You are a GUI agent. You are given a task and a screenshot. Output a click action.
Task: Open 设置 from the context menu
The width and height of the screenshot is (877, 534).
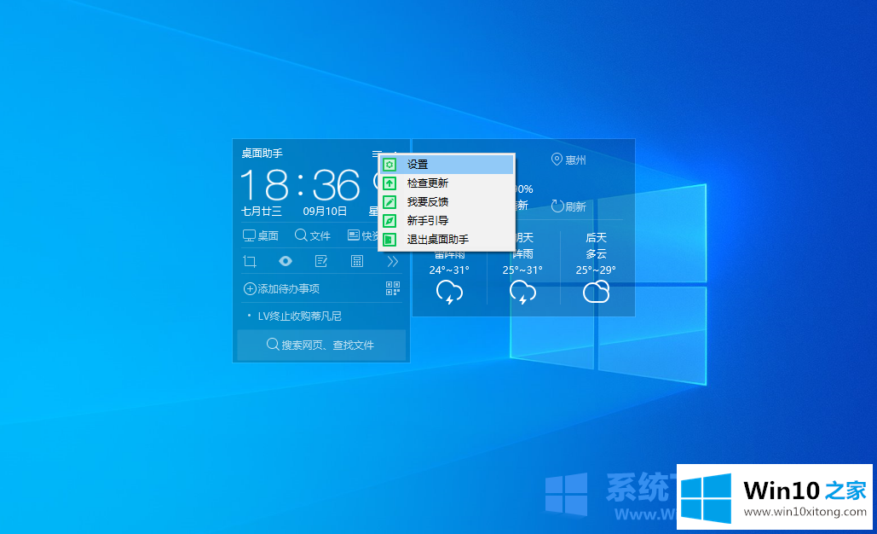[x=447, y=164]
